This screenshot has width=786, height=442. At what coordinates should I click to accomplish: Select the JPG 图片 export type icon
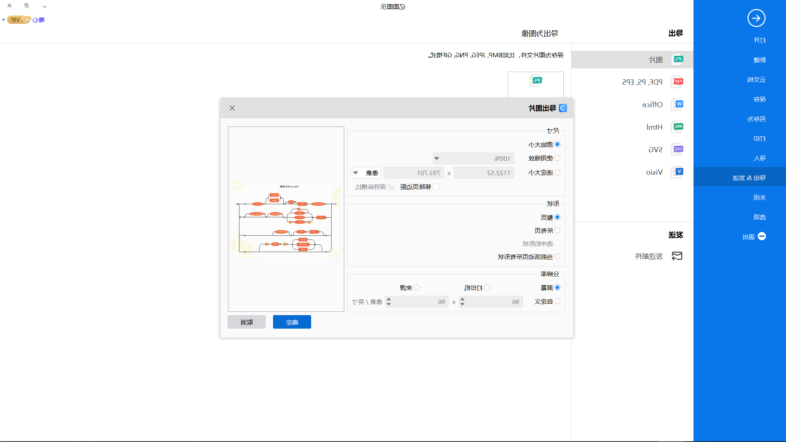coord(678,59)
